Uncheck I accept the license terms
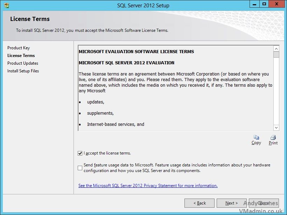 (80, 153)
